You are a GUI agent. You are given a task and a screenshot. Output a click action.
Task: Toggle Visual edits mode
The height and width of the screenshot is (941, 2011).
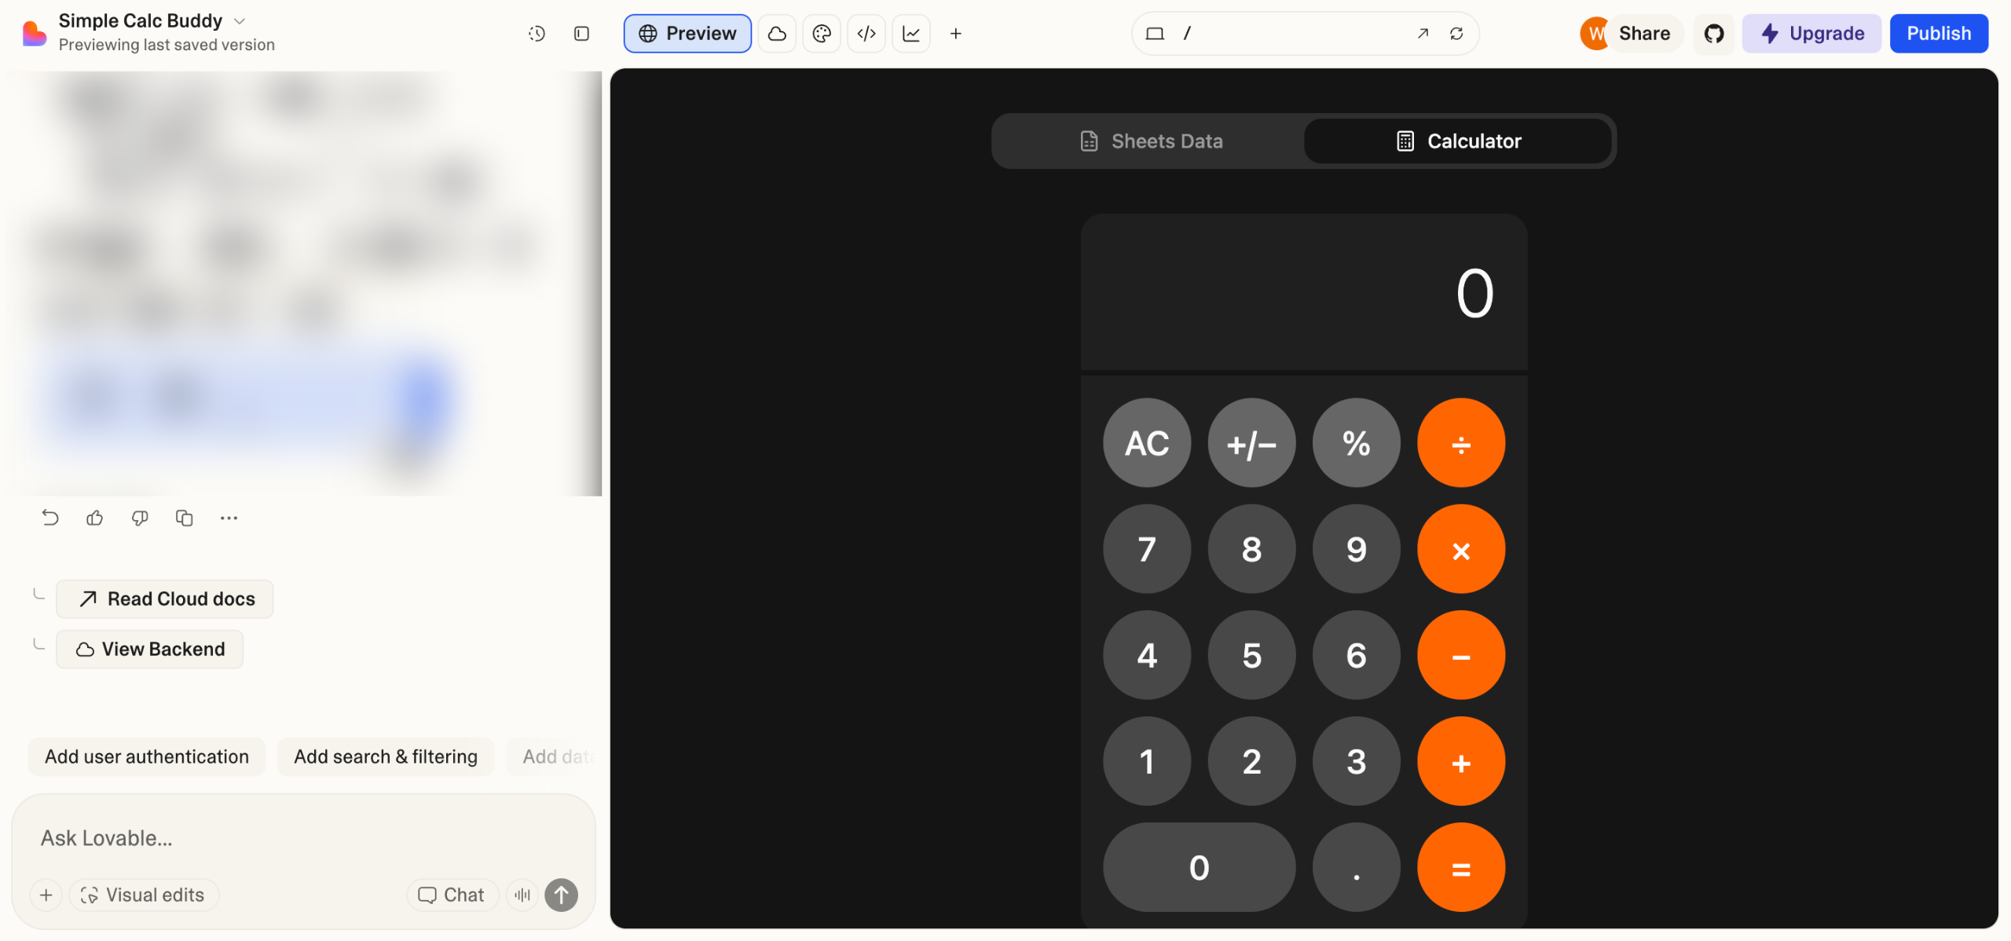144,895
